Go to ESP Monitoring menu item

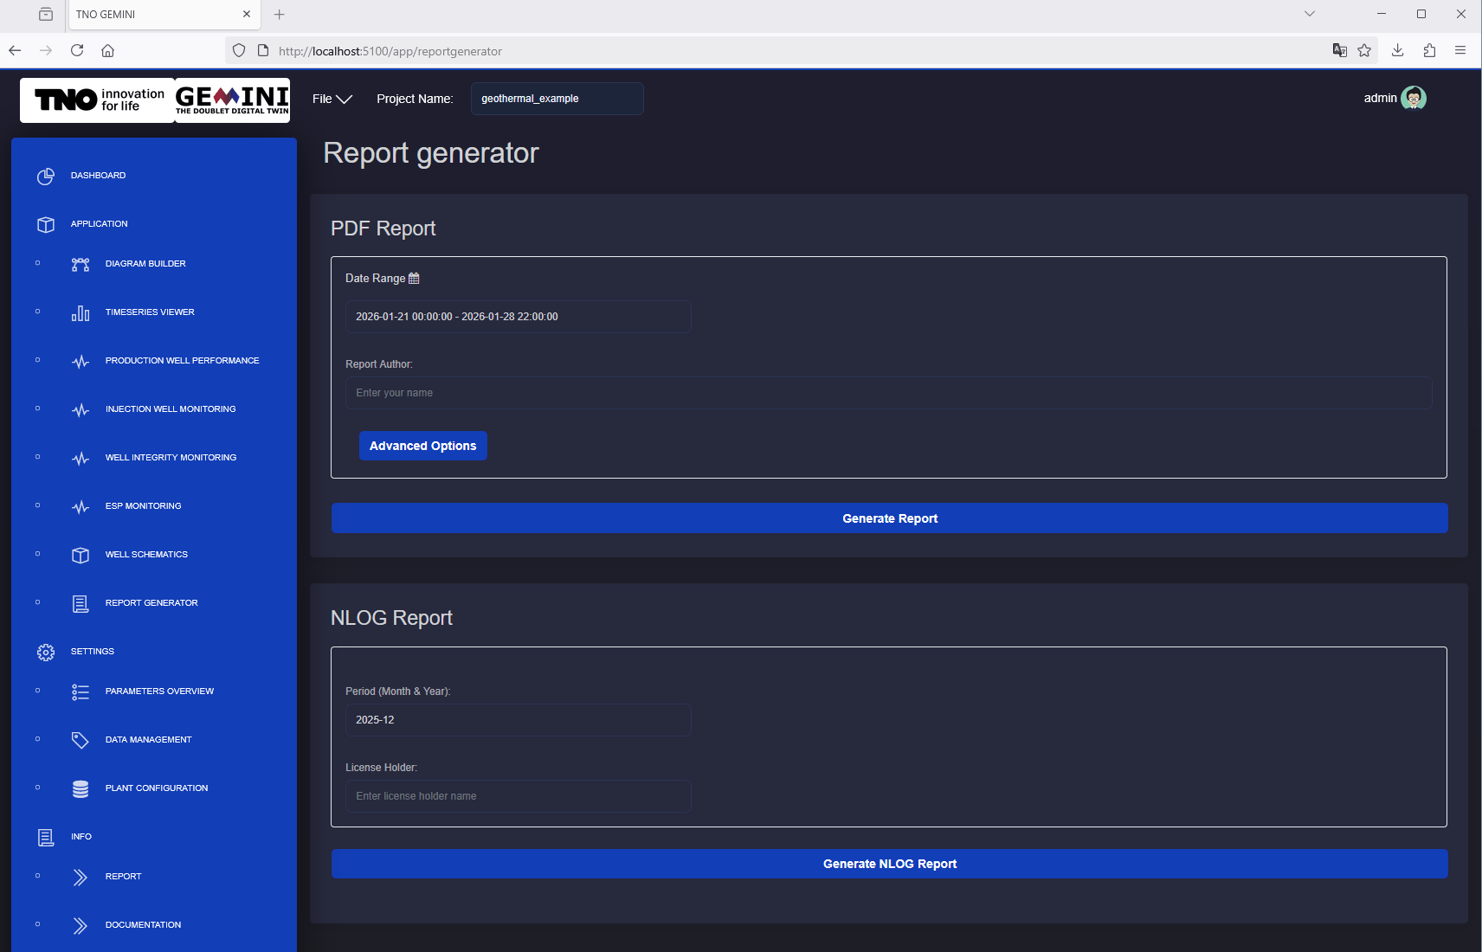pos(144,506)
